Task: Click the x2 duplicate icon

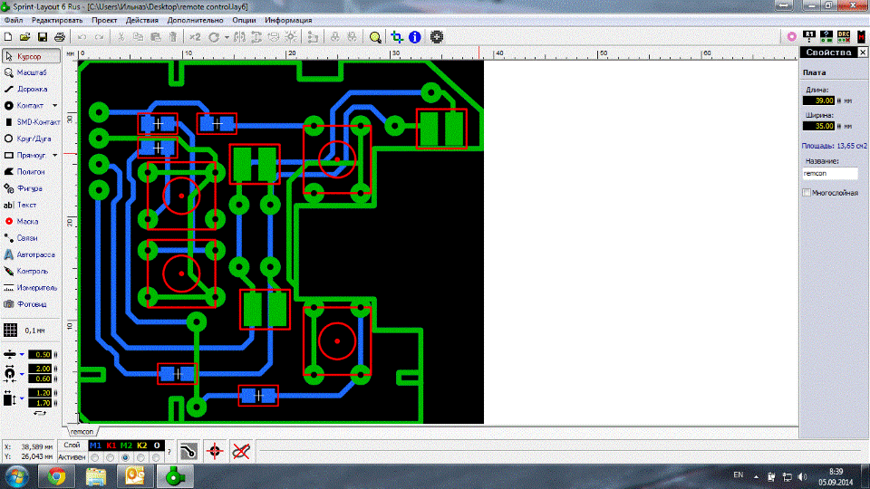Action: click(x=195, y=37)
